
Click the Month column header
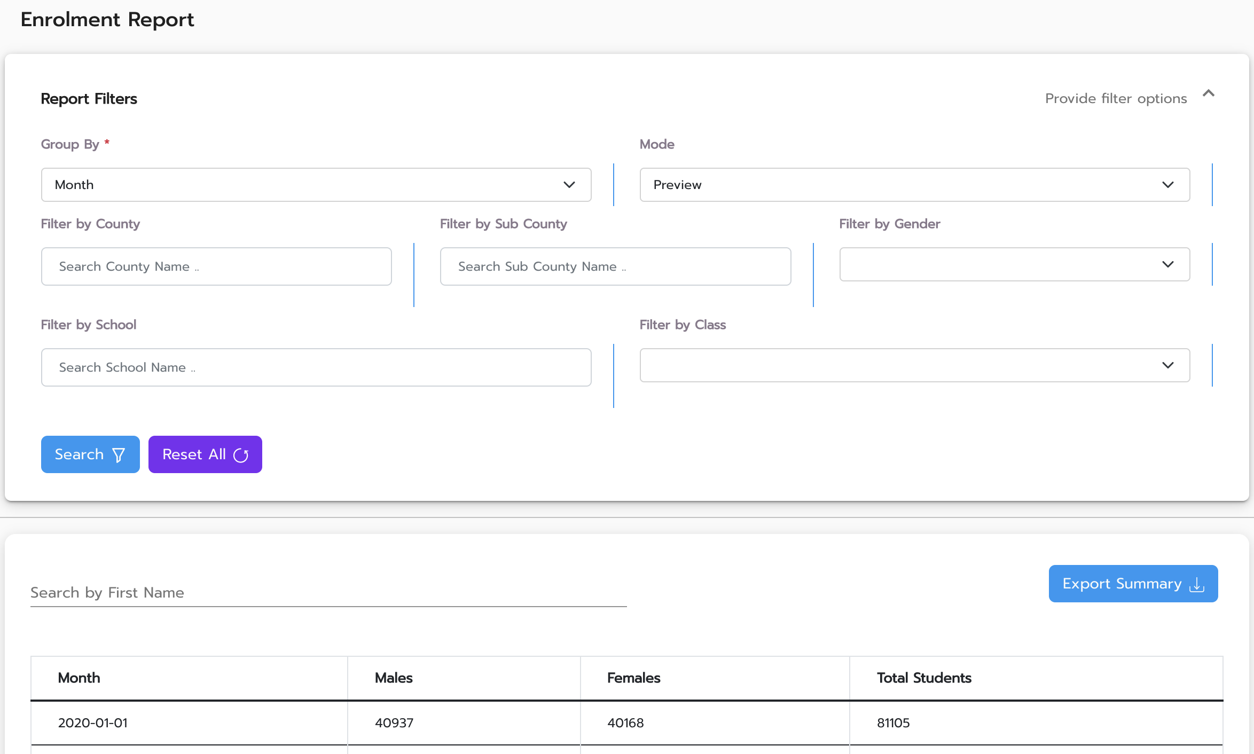tap(79, 678)
